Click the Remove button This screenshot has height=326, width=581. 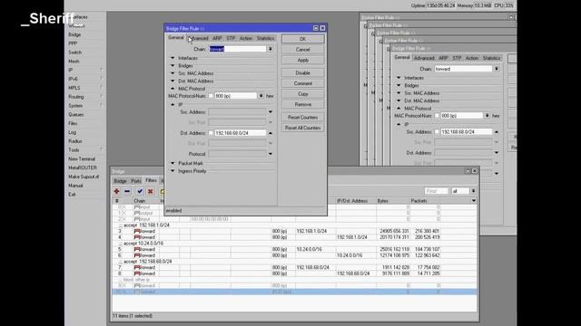click(302, 105)
